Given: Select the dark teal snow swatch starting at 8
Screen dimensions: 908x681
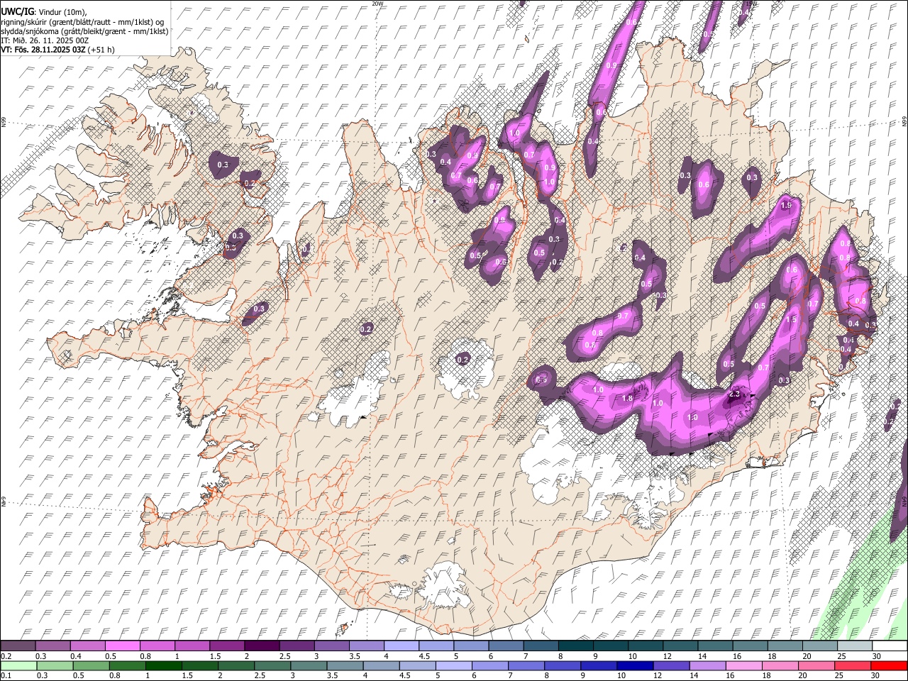Looking at the screenshot, I should [576, 646].
